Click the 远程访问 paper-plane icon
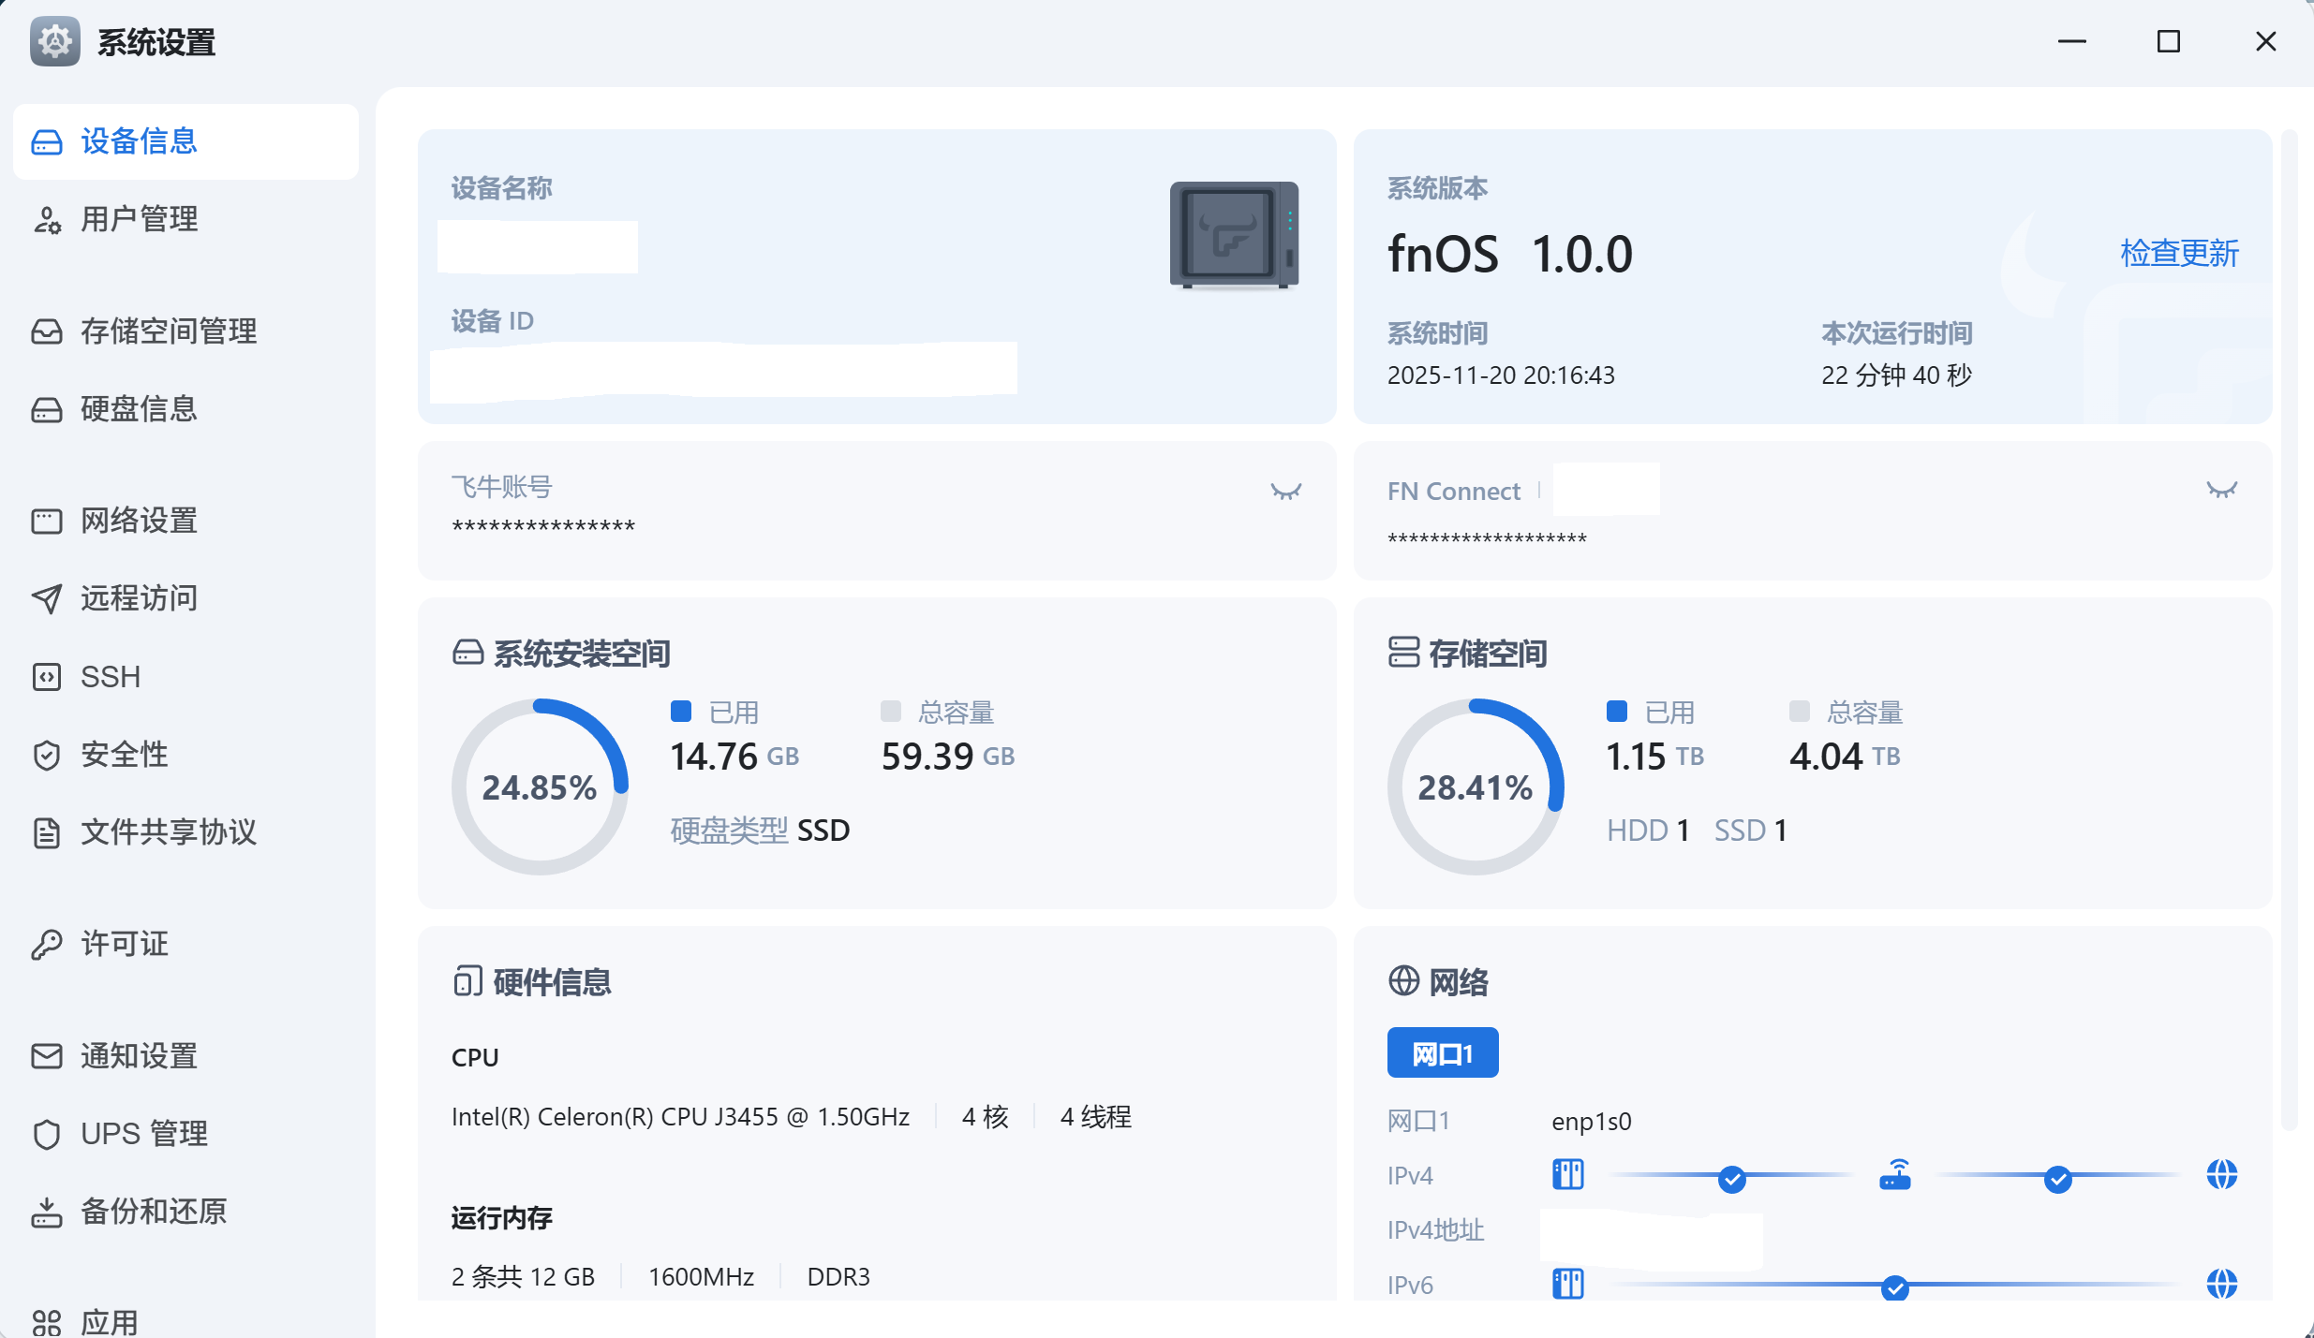2314x1338 pixels. (x=47, y=599)
